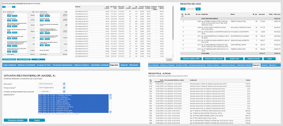
Task: Open Indecsi contoare tab
Action: [x=82, y=65]
